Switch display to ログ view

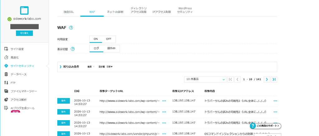(97, 48)
